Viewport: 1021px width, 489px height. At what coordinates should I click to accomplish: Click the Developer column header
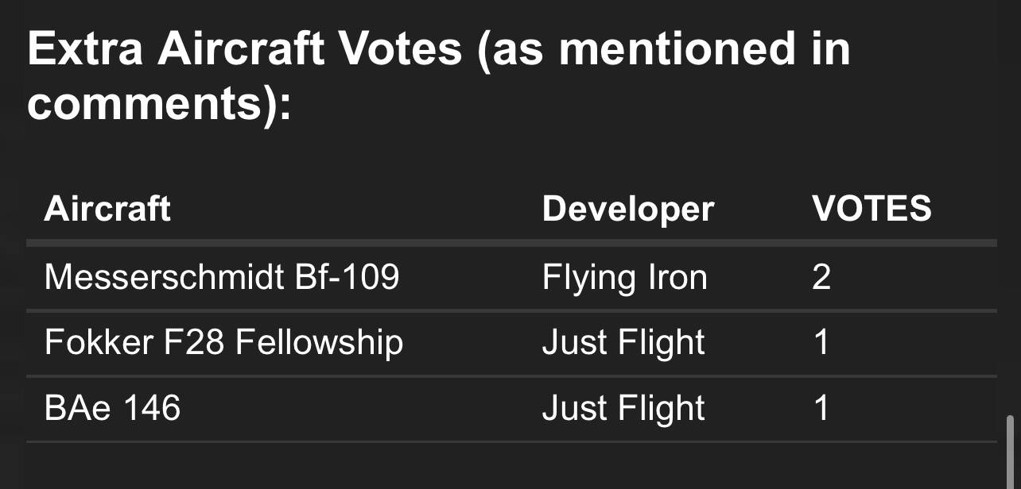628,209
